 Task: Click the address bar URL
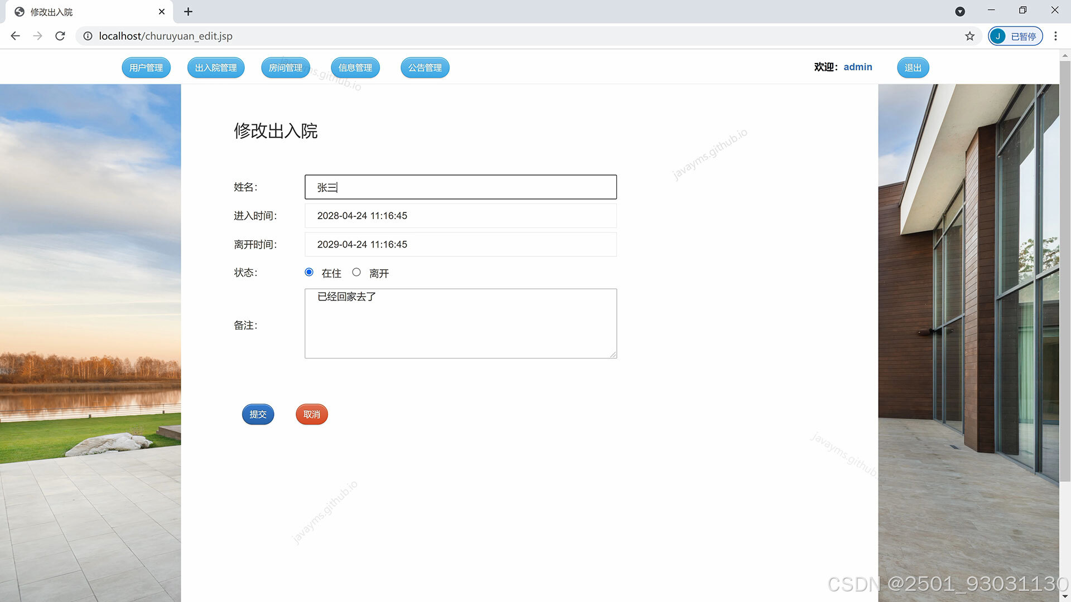165,36
